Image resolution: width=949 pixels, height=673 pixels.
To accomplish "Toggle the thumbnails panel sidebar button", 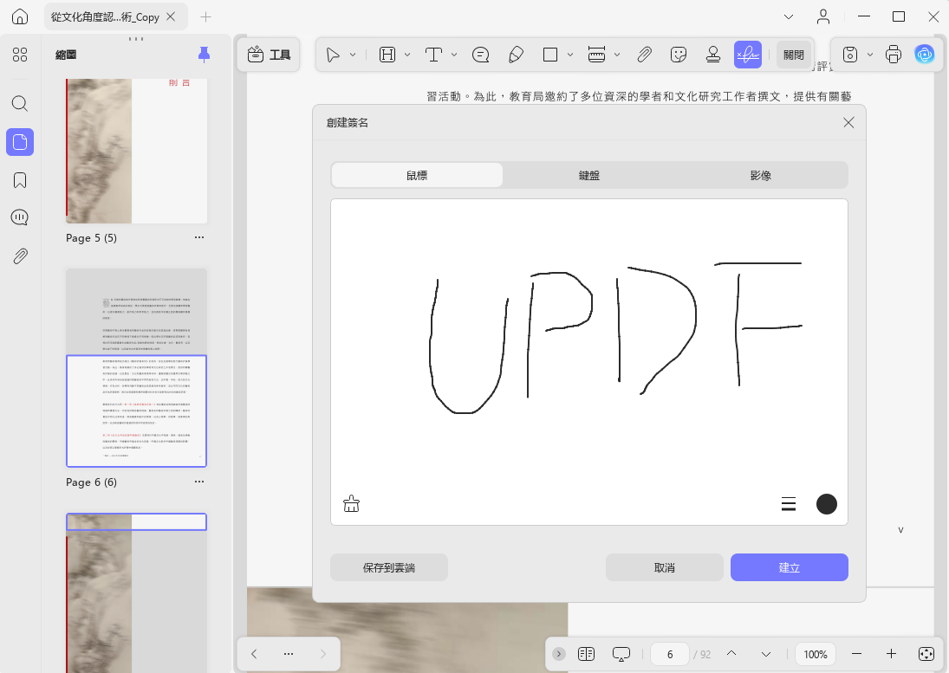I will click(20, 142).
